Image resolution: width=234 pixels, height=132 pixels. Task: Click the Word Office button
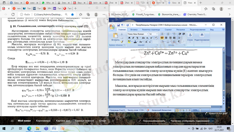[112, 27]
